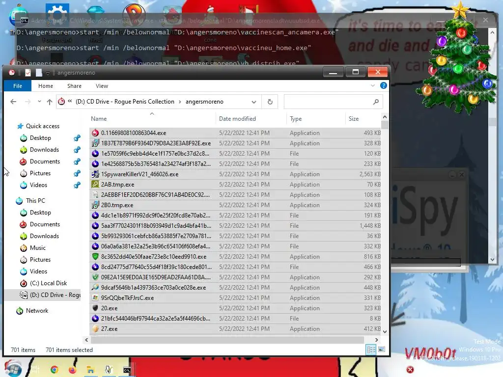Select (D:) CD Drive in navigation pane
Screen dimensions: 503x377
42,295
